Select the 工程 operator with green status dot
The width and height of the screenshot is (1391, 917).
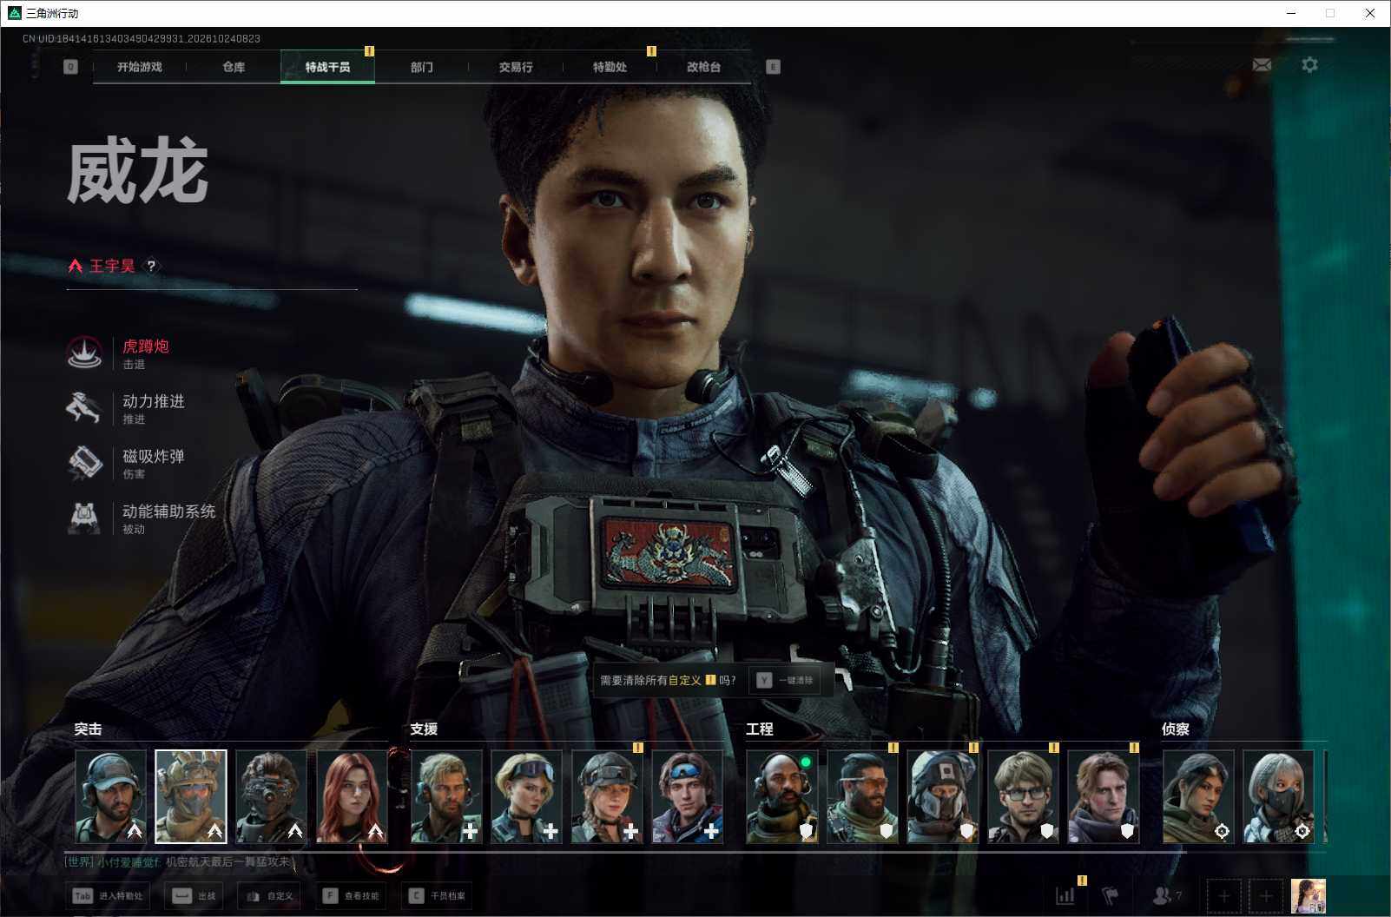(x=782, y=796)
